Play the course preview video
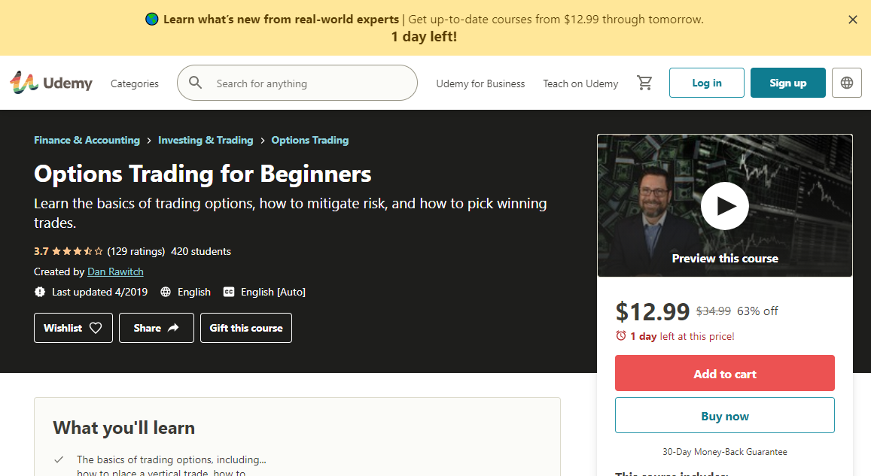871x476 pixels. point(724,205)
